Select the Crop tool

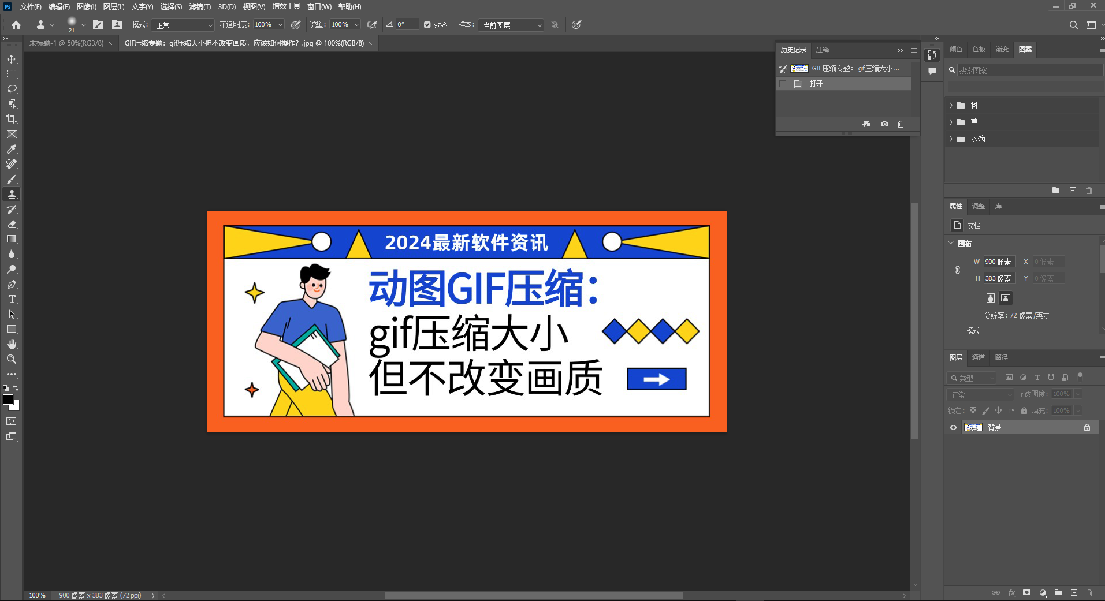12,119
